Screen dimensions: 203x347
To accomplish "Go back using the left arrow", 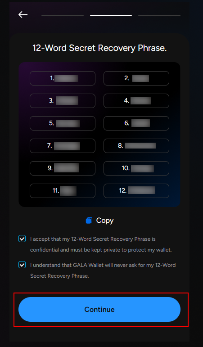I will (x=23, y=14).
